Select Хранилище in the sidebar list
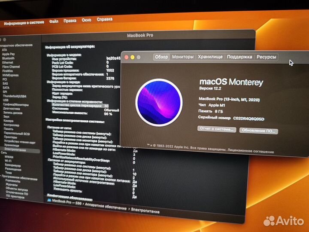The image size is (309, 232). (x=12, y=145)
